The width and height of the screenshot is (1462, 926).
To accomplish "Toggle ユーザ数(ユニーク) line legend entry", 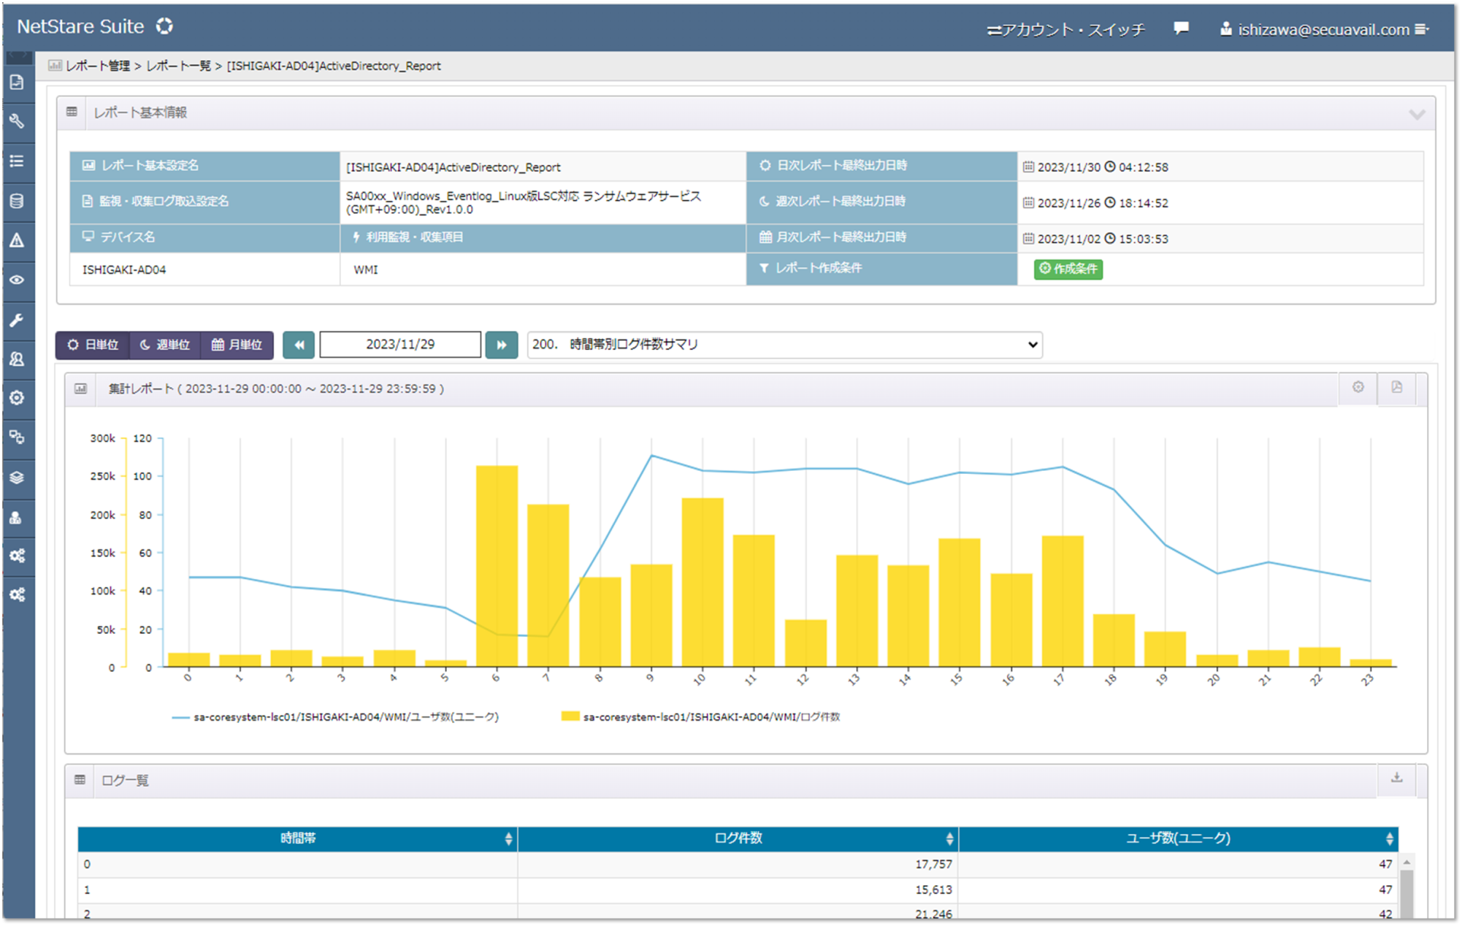I will 335,717.
